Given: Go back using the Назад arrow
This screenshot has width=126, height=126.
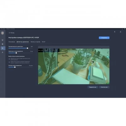Looking at the screenshot, I should click(12, 33).
